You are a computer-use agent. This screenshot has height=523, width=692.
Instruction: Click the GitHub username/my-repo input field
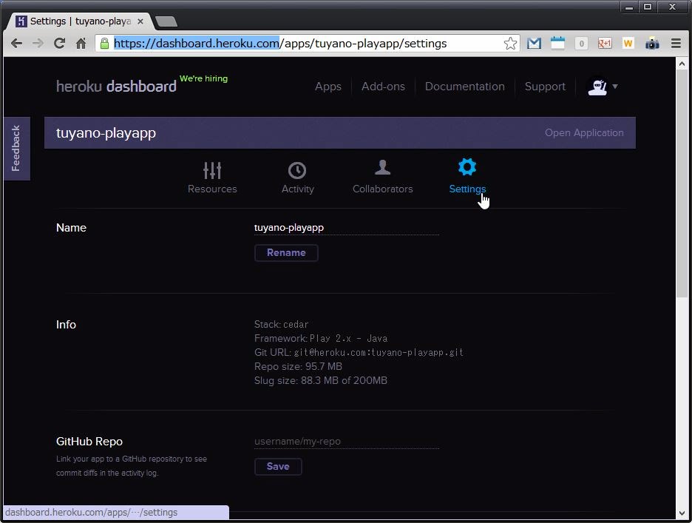click(x=346, y=442)
